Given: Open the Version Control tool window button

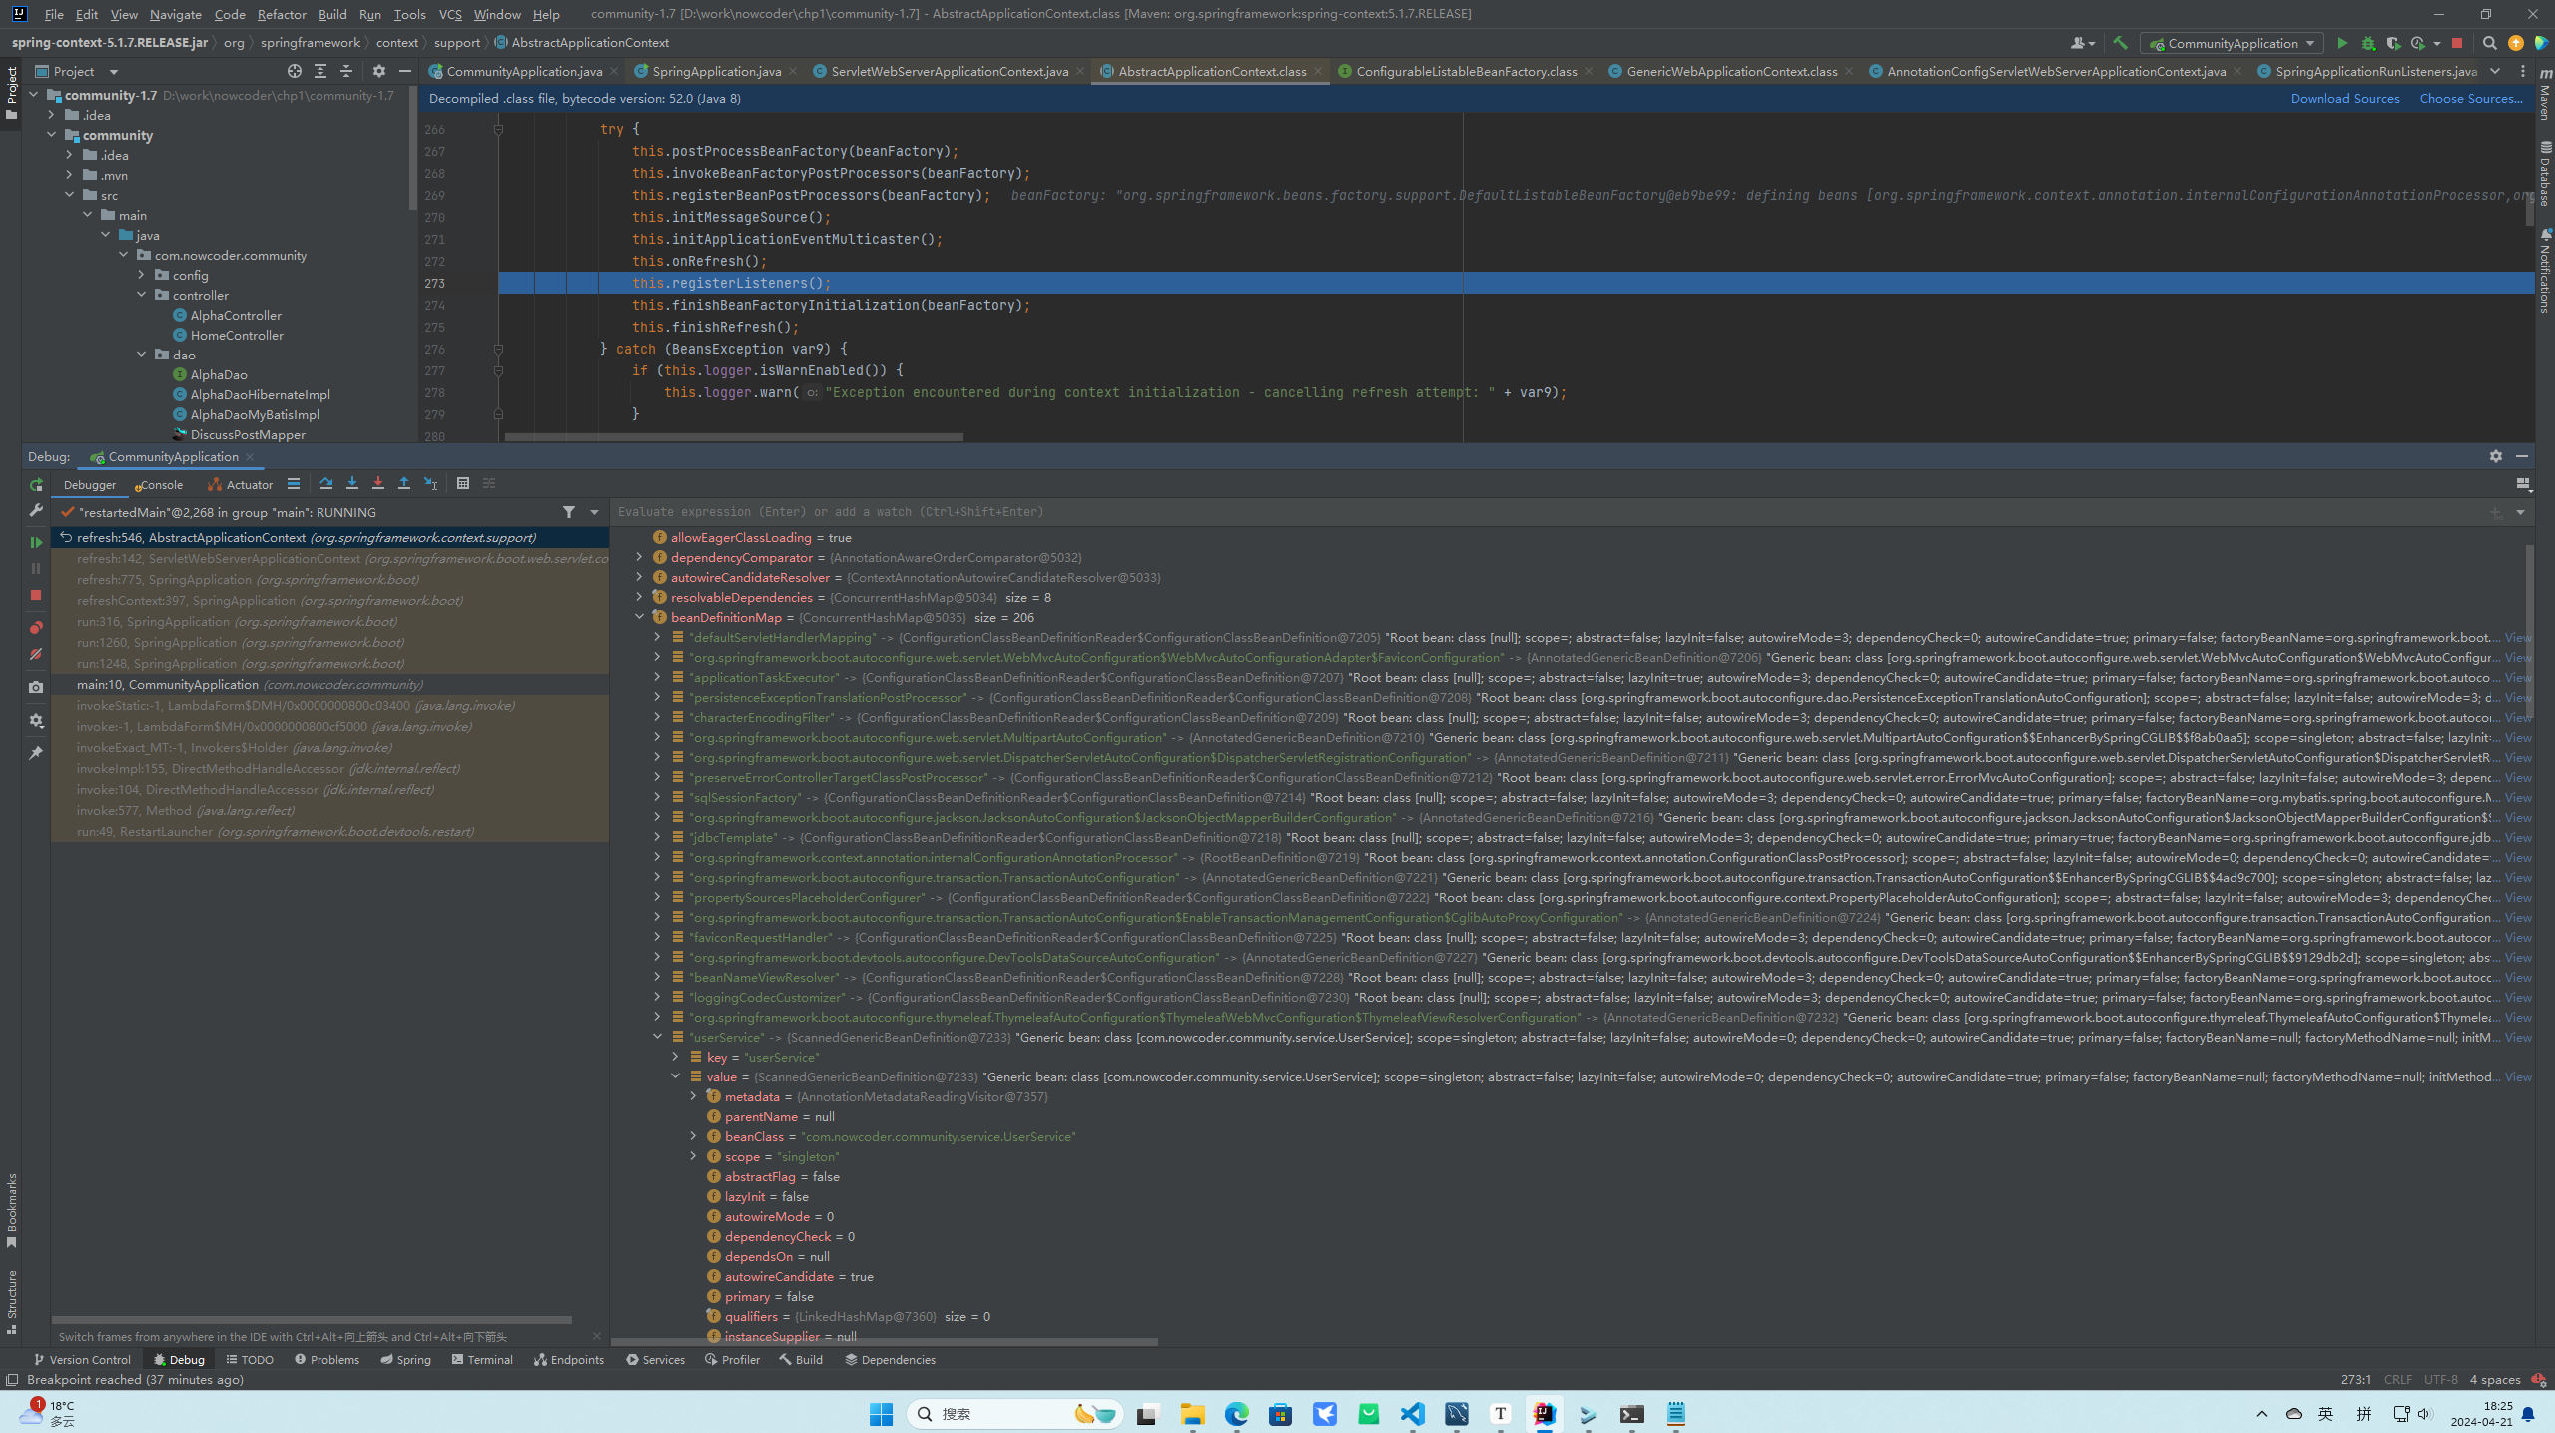Looking at the screenshot, I should click(x=82, y=1359).
